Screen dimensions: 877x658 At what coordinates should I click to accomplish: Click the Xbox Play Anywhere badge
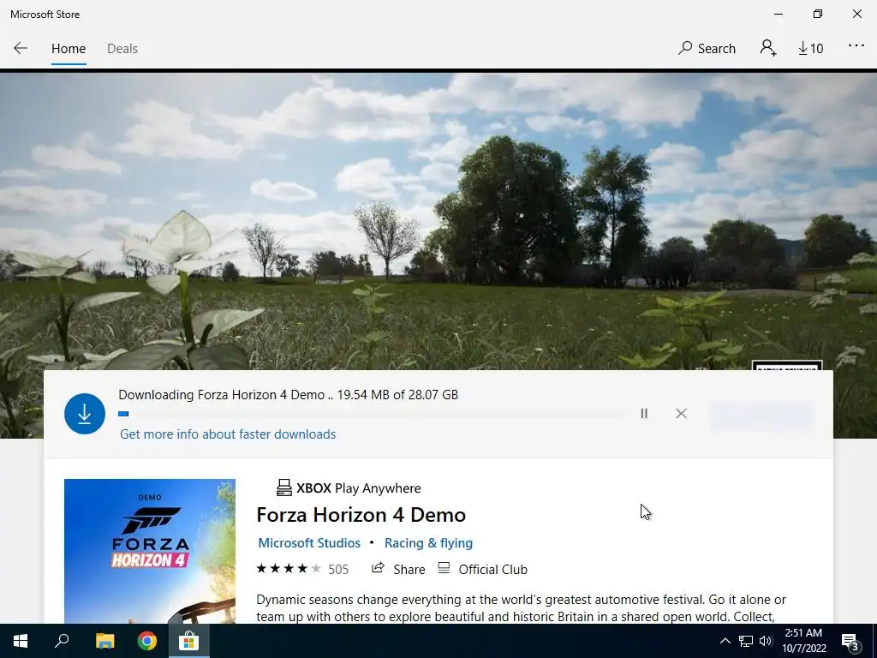[349, 488]
